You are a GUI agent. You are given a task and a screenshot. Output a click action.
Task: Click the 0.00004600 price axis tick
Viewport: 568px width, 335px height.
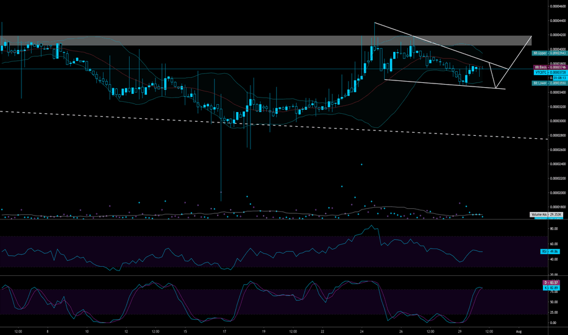pos(558,7)
